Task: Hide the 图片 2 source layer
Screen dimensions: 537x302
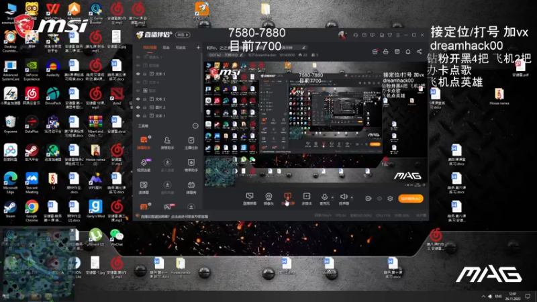Action: coord(138,107)
